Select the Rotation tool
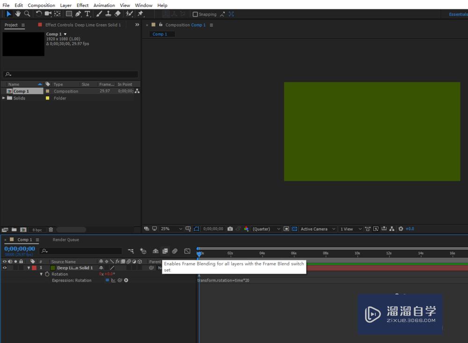 pyautogui.click(x=39, y=14)
